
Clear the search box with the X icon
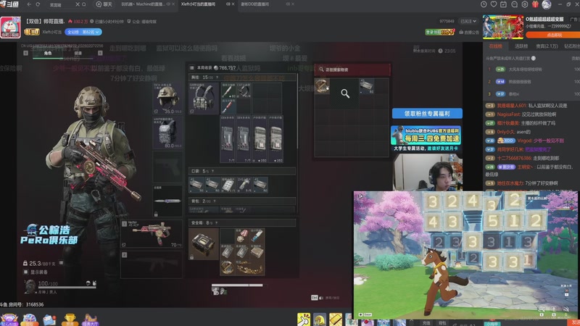(78, 4)
